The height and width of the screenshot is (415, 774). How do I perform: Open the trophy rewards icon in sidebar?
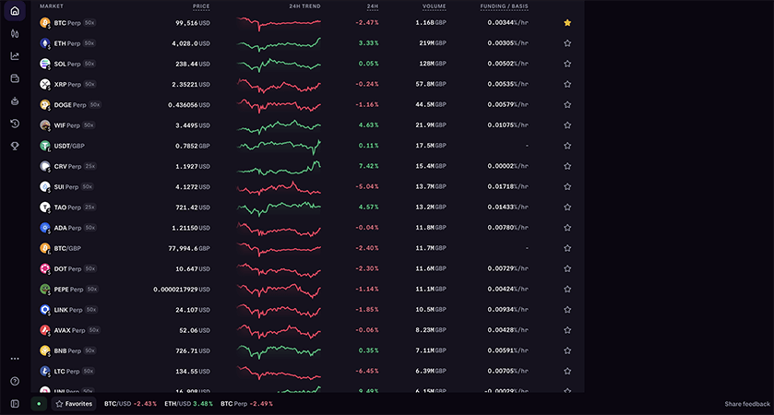pos(15,146)
